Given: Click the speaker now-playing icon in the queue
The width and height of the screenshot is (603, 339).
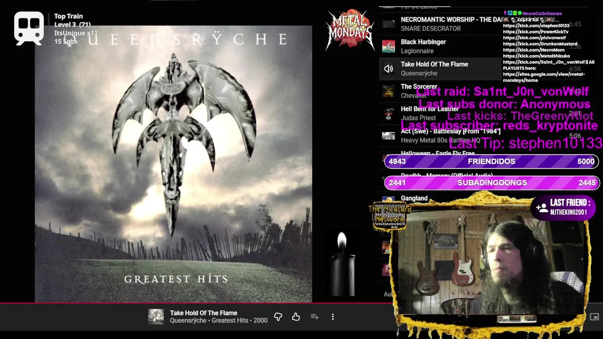Looking at the screenshot, I should (388, 69).
